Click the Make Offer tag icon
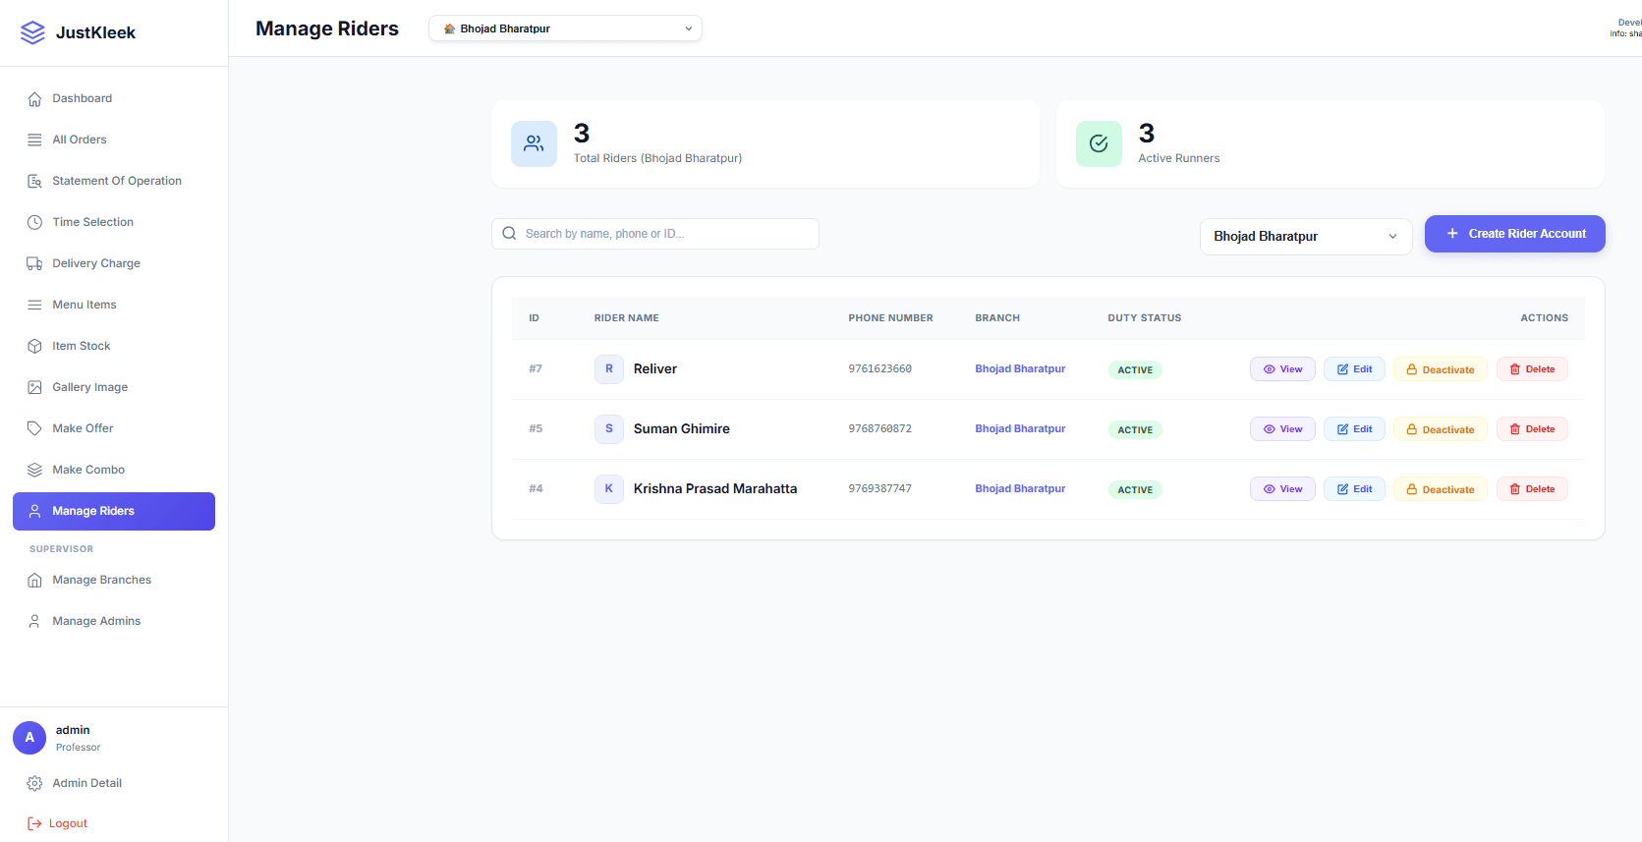 pyautogui.click(x=34, y=428)
